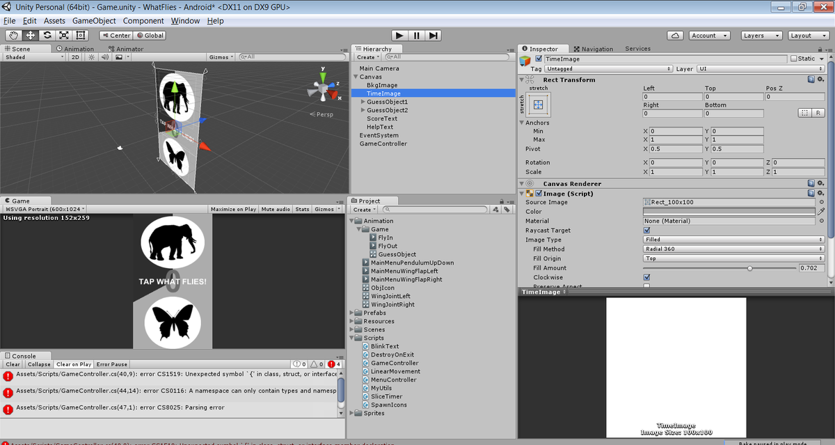
Task: Open the Fill Method dropdown
Action: [734, 249]
